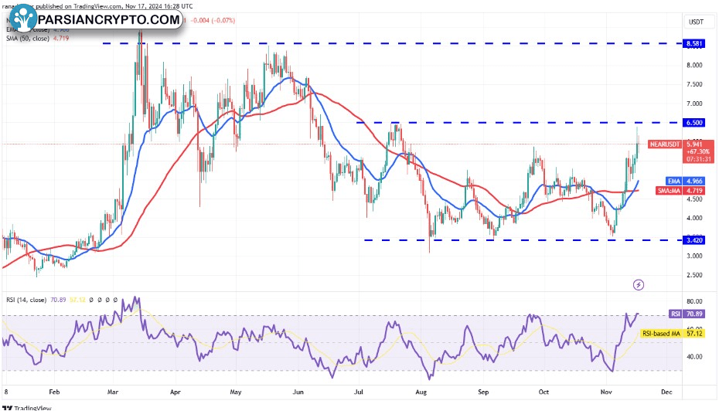Click the Apr label on time axis

coord(175,392)
